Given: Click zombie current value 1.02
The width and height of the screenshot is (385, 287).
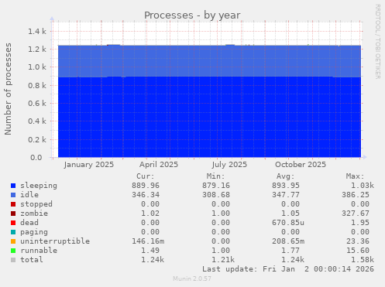Looking at the screenshot, I should (150, 214).
